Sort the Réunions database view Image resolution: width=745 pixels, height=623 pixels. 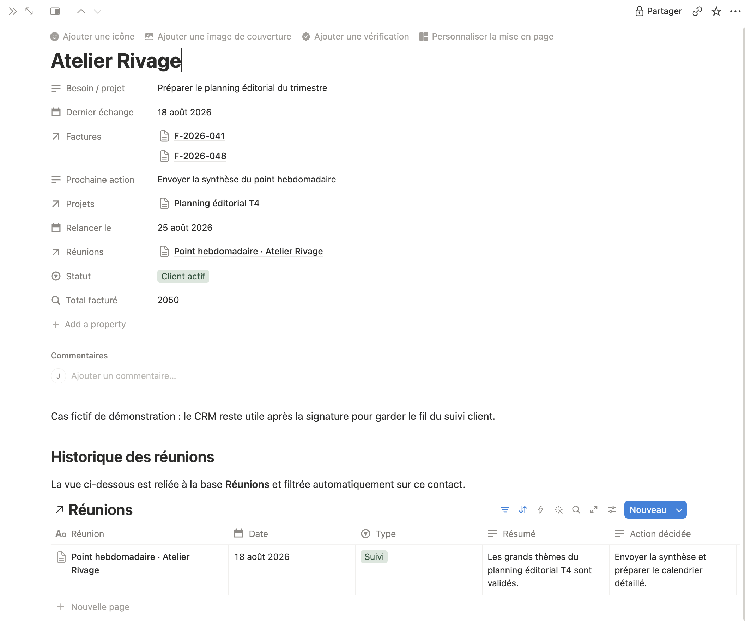(522, 510)
